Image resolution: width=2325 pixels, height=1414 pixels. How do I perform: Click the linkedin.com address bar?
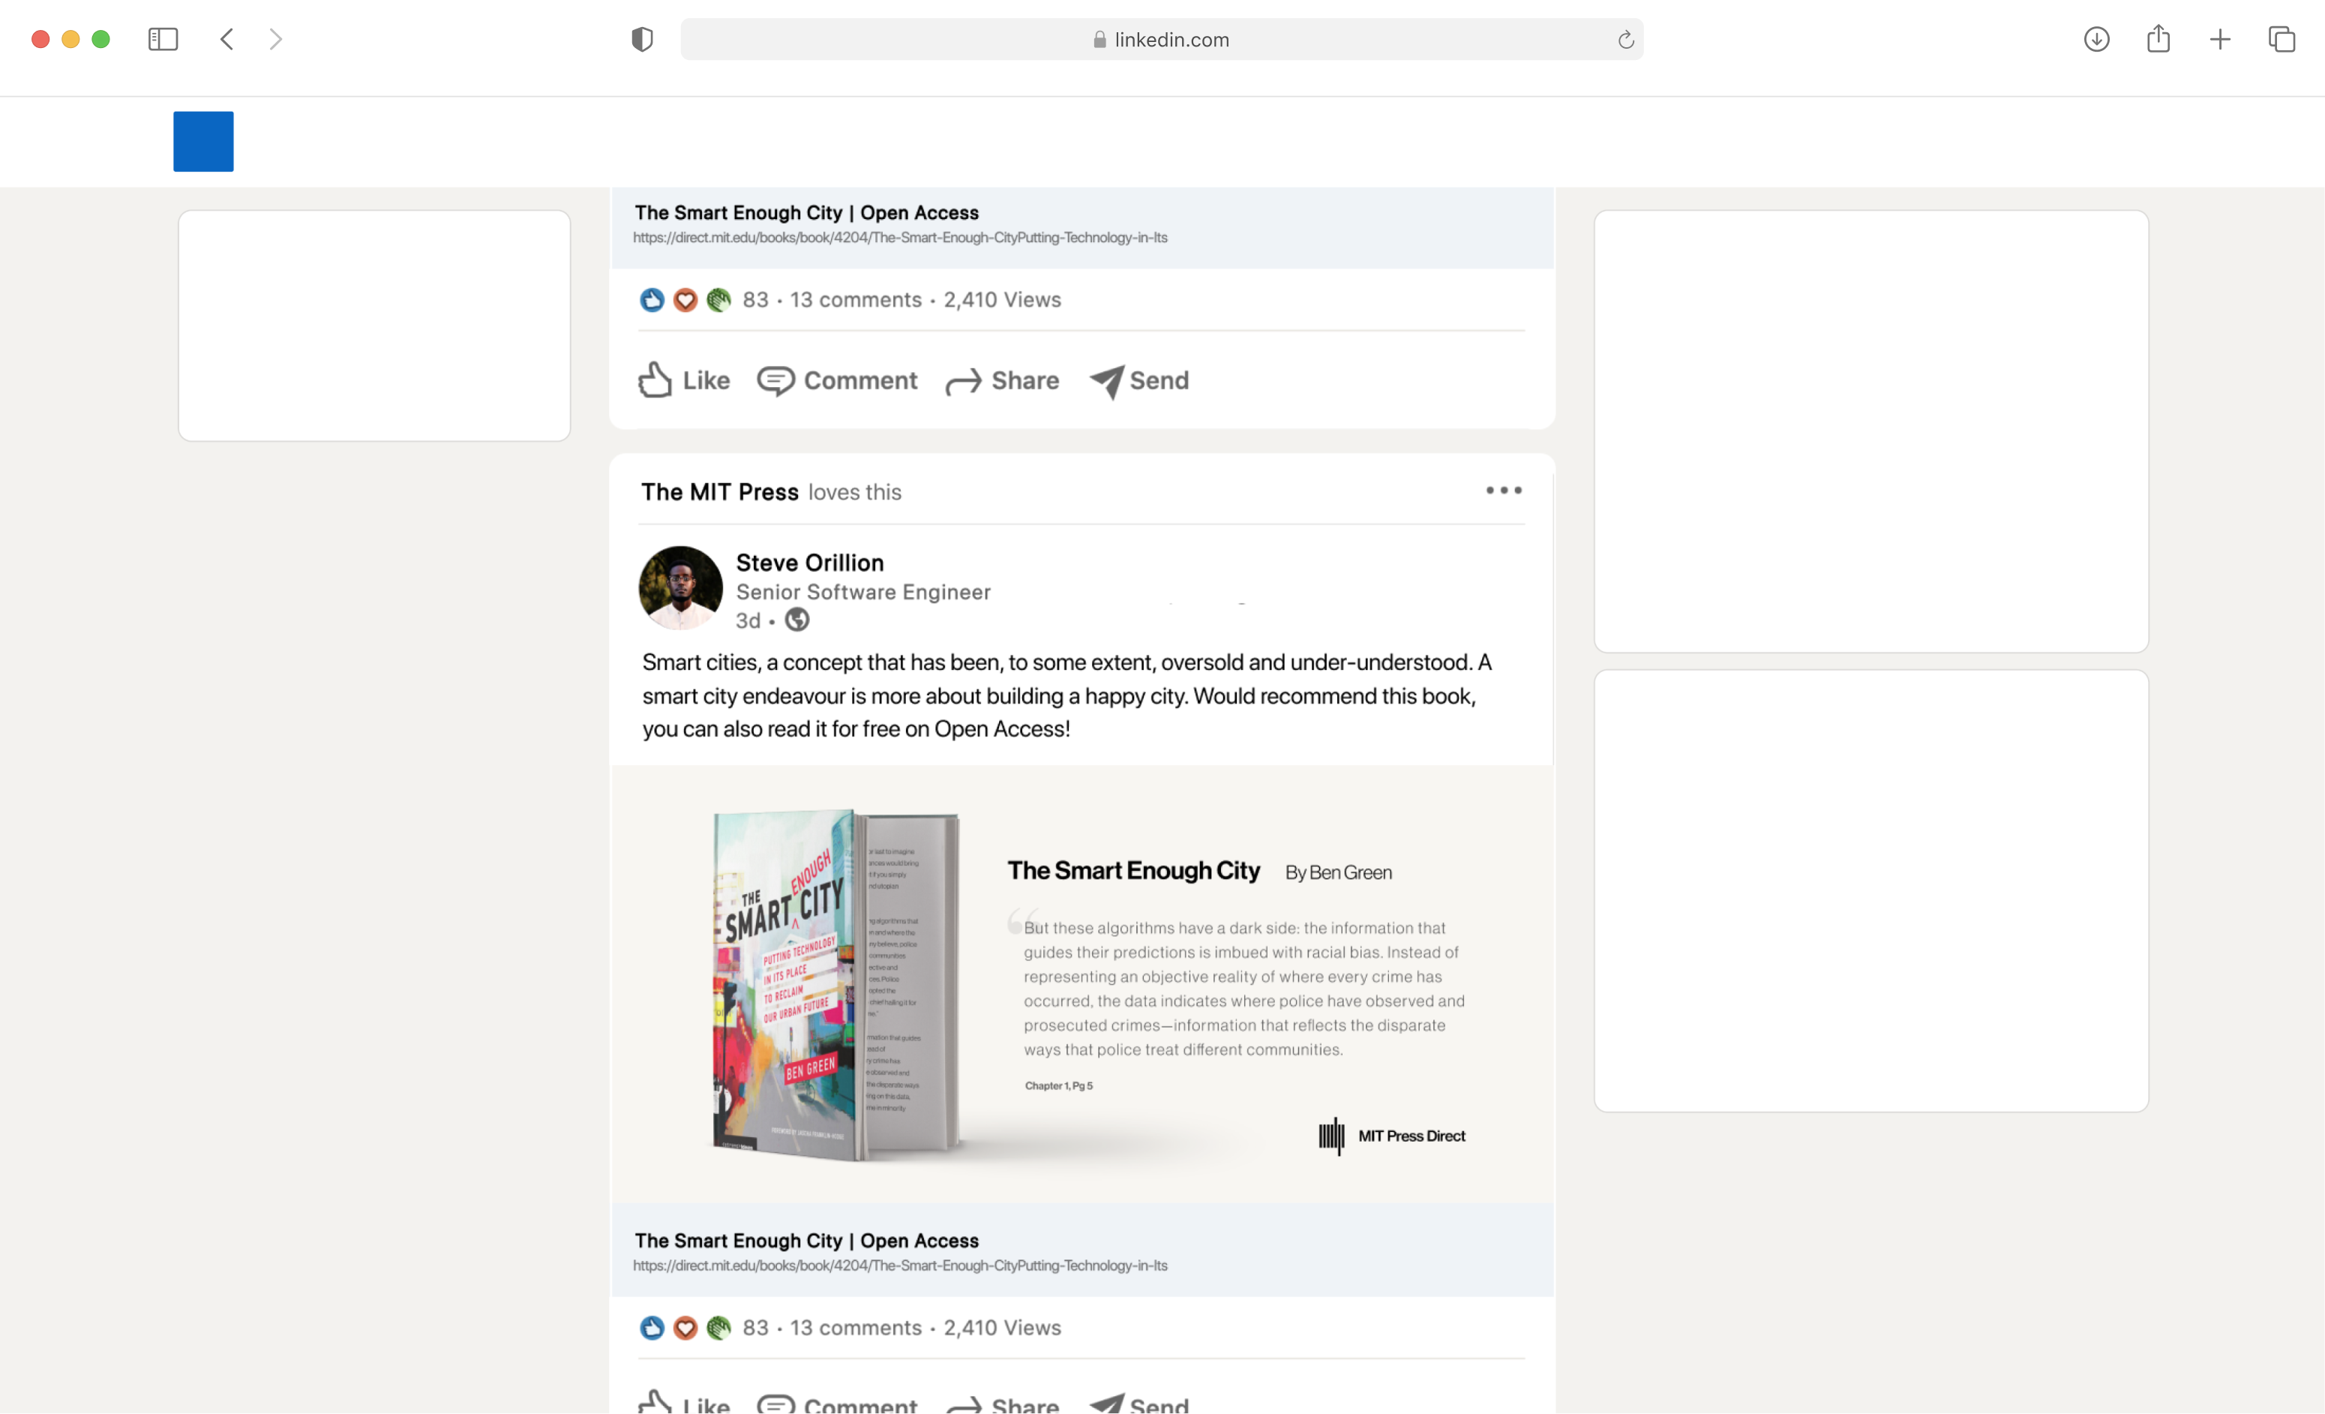click(x=1162, y=39)
